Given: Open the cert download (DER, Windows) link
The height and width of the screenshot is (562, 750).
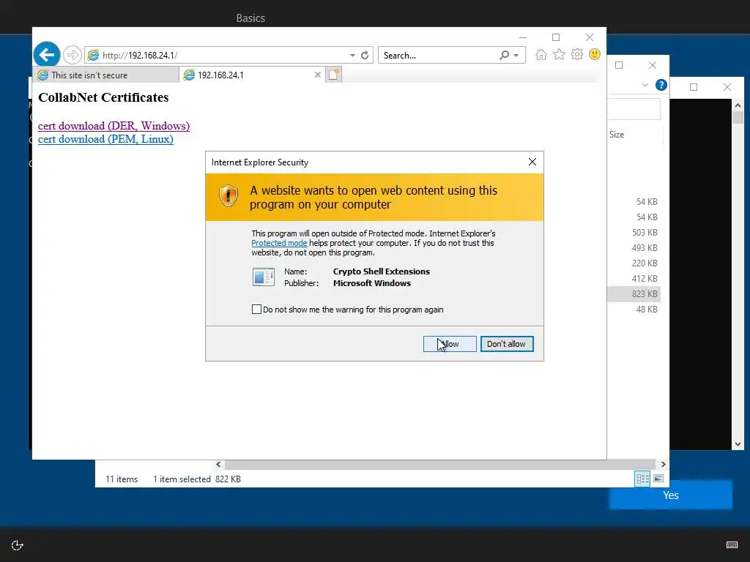Looking at the screenshot, I should pos(114,126).
